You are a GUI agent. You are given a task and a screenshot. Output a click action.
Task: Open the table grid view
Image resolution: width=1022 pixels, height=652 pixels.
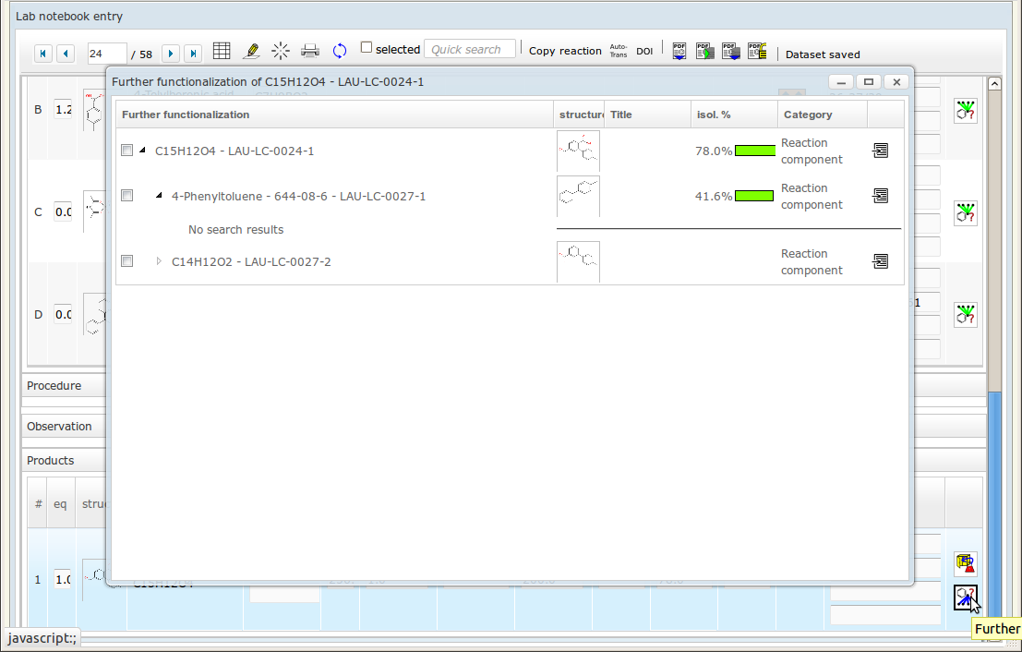(x=222, y=51)
